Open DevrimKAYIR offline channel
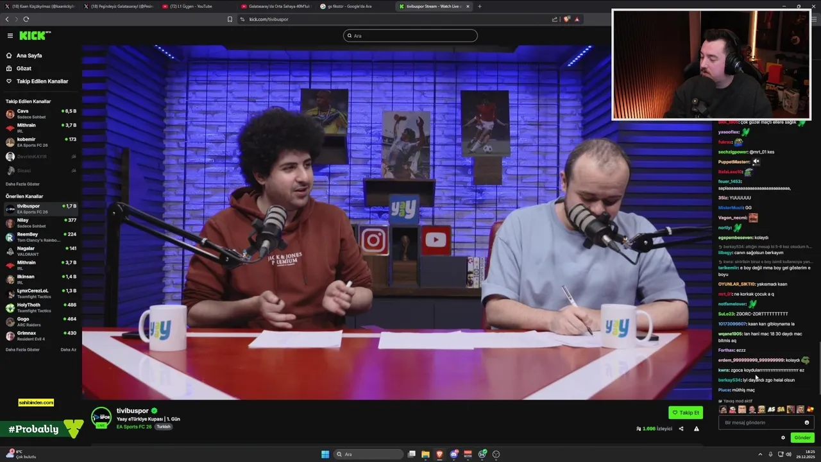The height and width of the screenshot is (462, 821). 40,157
